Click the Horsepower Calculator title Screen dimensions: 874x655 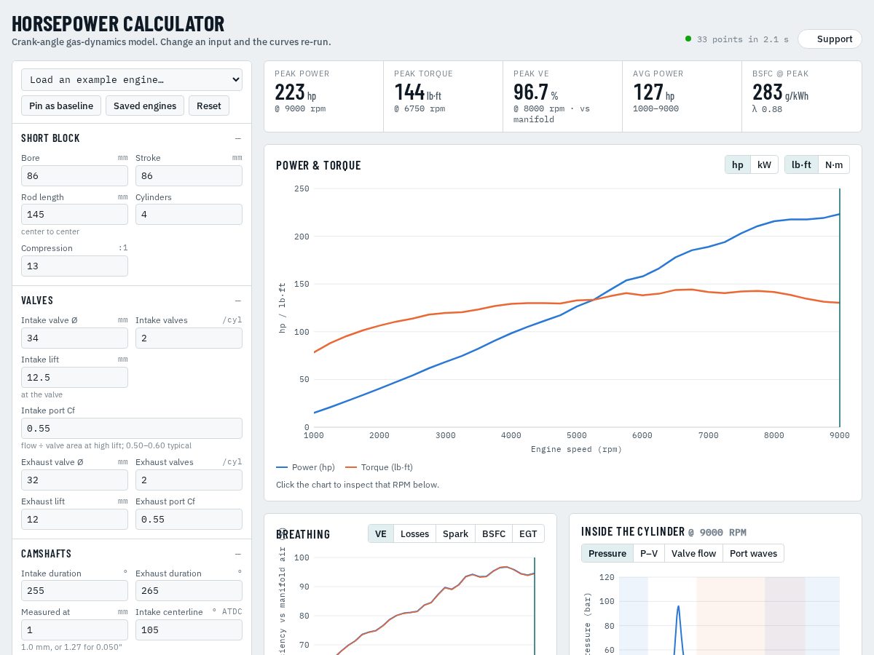tap(118, 23)
